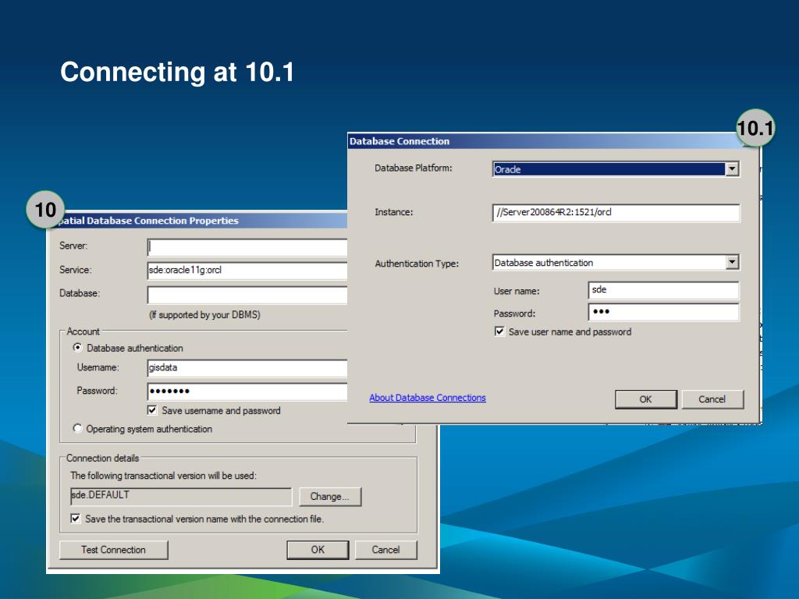Click the "Instance:" label
The height and width of the screenshot is (599, 799).
[x=394, y=212]
